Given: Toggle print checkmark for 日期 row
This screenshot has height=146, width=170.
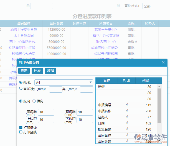Looking at the screenshot, I should (127, 123).
